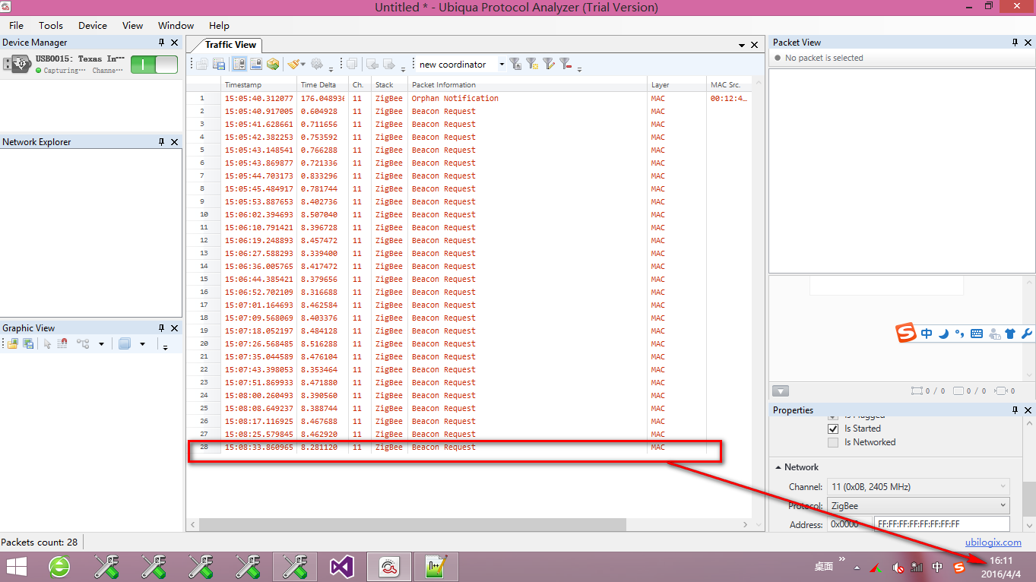Click the Properties panel vertical scrollbar
This screenshot has width=1036, height=582.
1029,498
